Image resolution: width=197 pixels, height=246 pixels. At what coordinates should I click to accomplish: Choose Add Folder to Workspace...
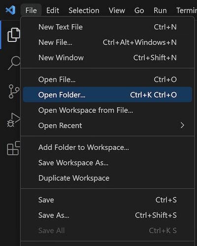click(x=107, y=147)
